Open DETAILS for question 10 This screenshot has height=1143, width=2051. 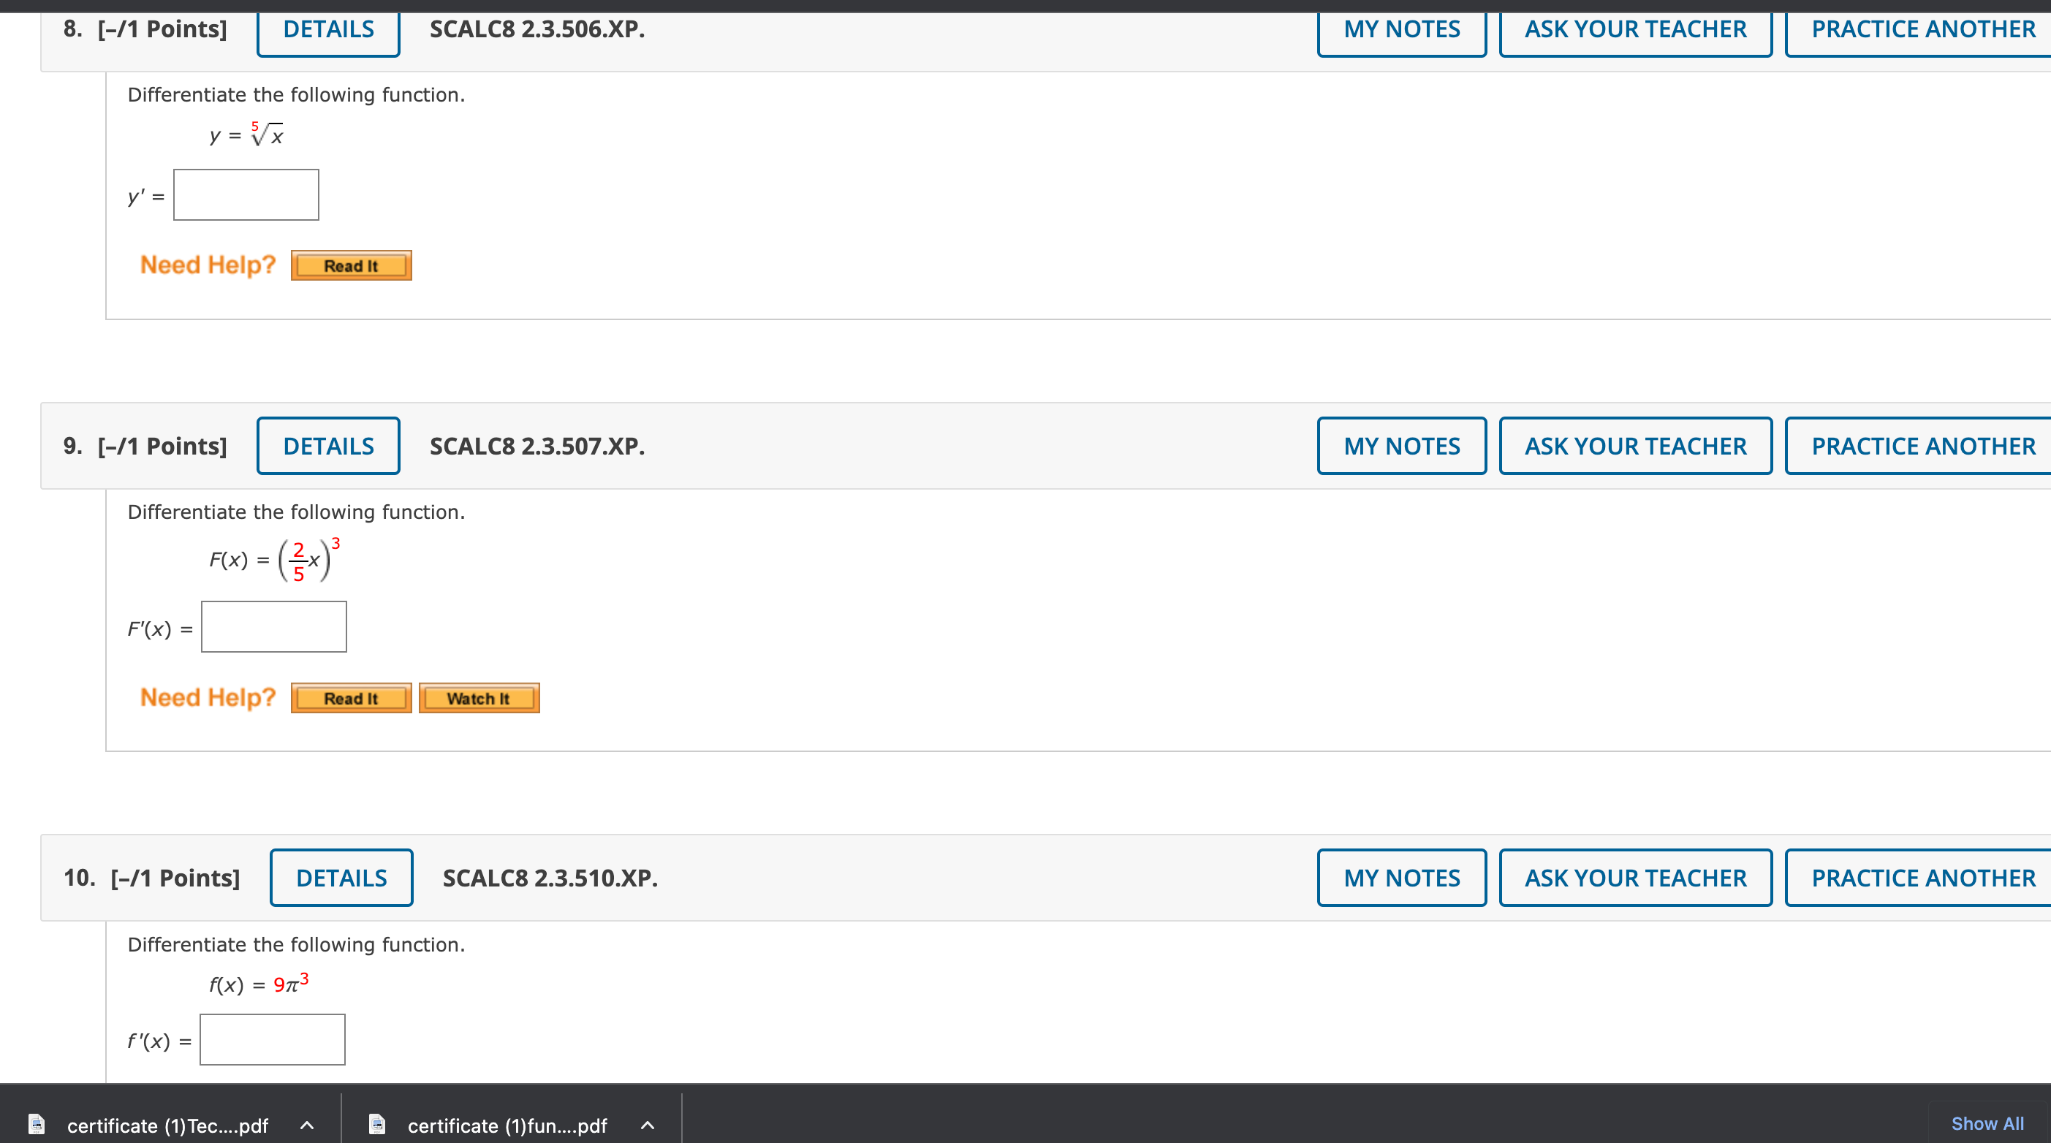(341, 877)
